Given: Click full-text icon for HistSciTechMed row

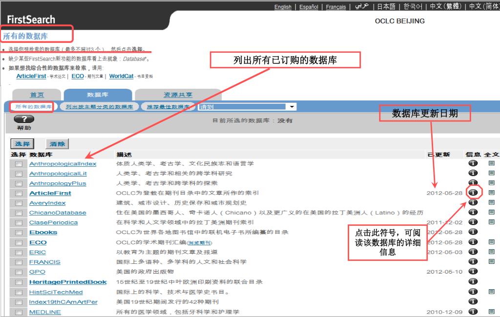Looking at the screenshot, I should tap(491, 292).
